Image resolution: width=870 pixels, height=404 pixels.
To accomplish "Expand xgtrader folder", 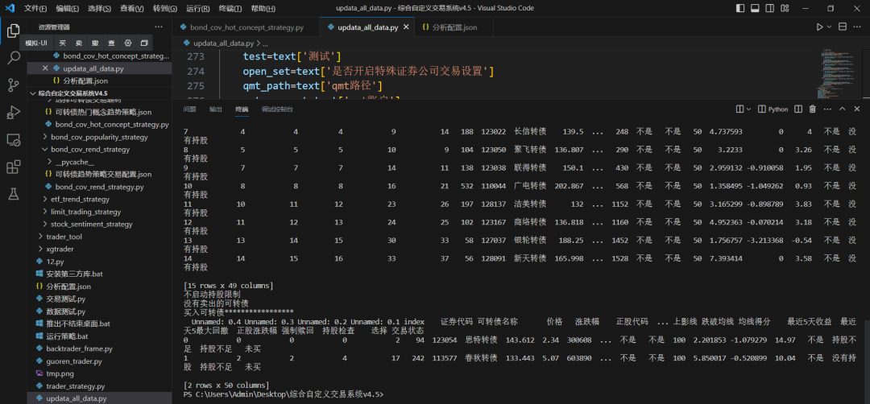I will point(56,249).
